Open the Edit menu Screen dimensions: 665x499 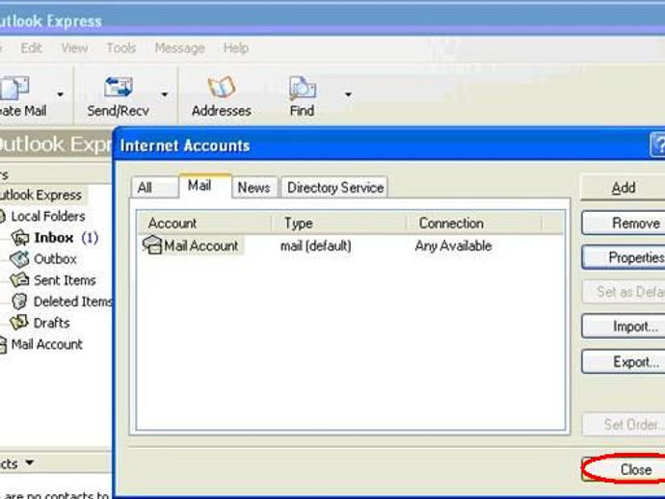(32, 48)
